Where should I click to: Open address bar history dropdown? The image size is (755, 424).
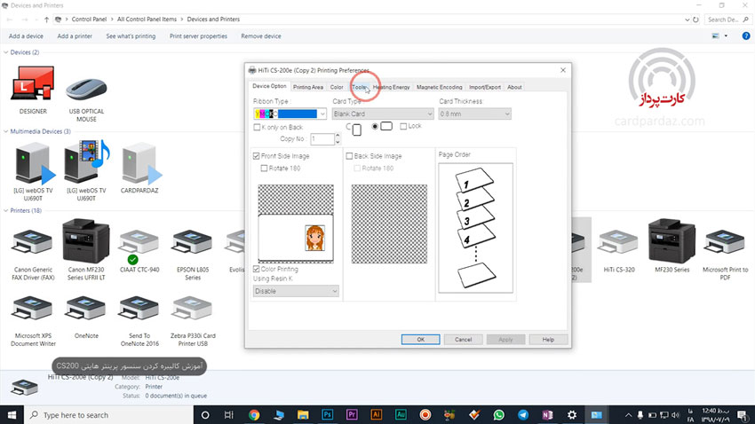tap(687, 20)
